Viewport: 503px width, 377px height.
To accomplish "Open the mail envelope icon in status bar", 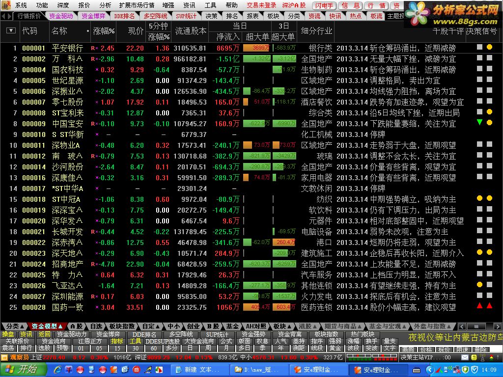I will [465, 357].
